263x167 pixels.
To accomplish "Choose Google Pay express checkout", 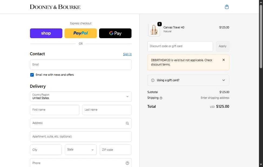I will (115, 33).
